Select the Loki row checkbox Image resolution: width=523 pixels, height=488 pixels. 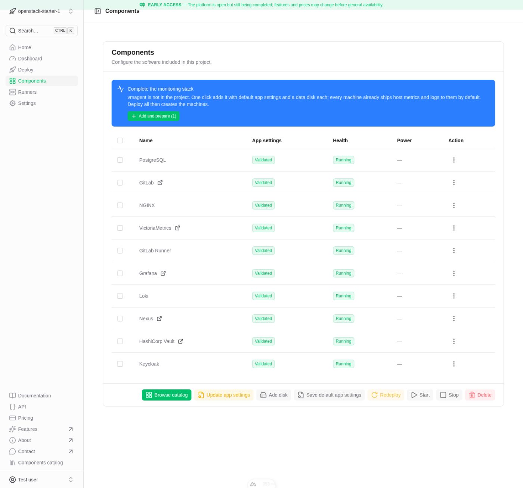(120, 296)
